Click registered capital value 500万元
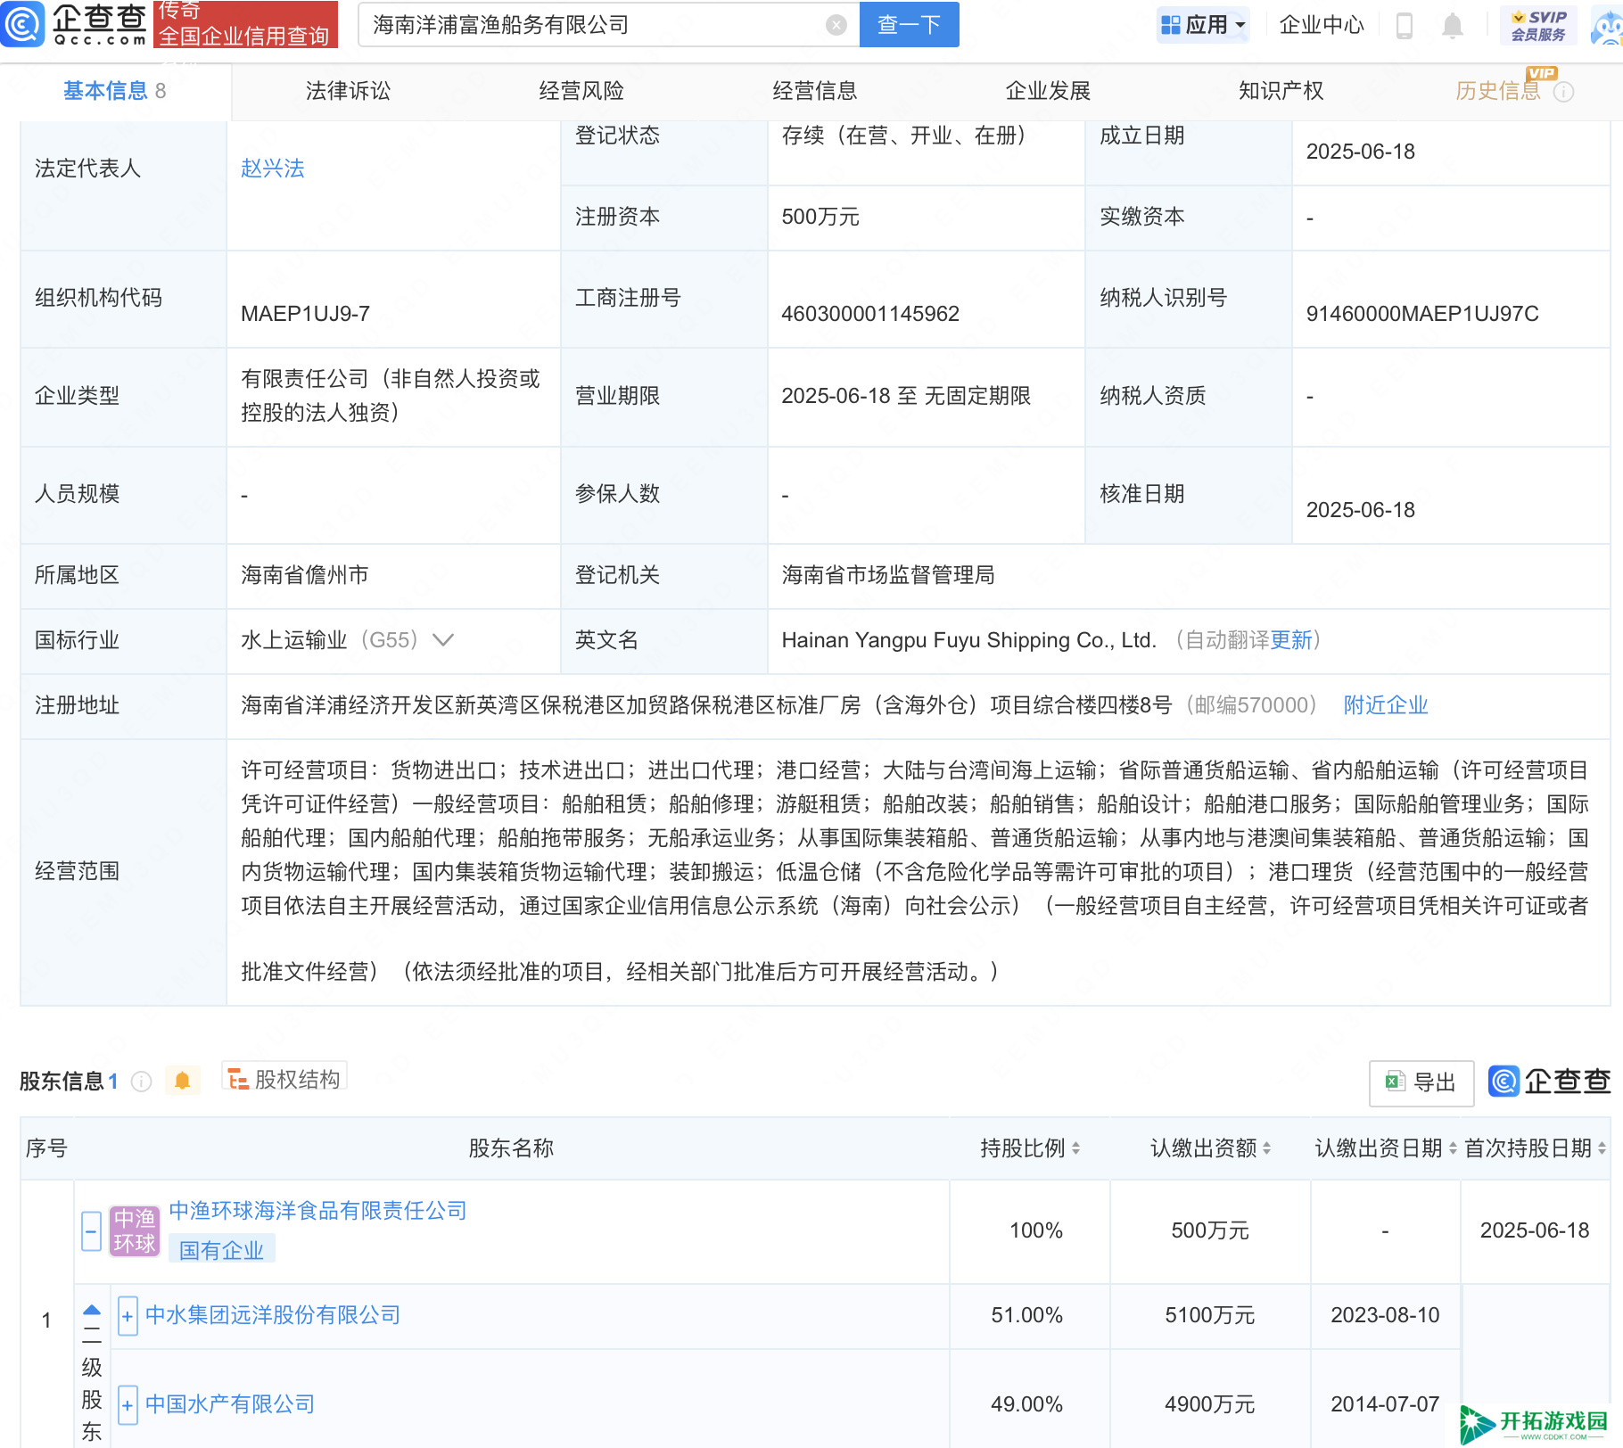Image resolution: width=1623 pixels, height=1448 pixels. (x=820, y=217)
